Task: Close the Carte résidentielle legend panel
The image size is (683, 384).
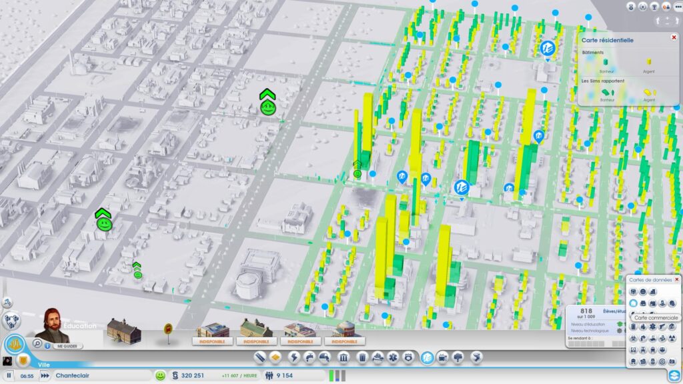Action: tap(674, 37)
